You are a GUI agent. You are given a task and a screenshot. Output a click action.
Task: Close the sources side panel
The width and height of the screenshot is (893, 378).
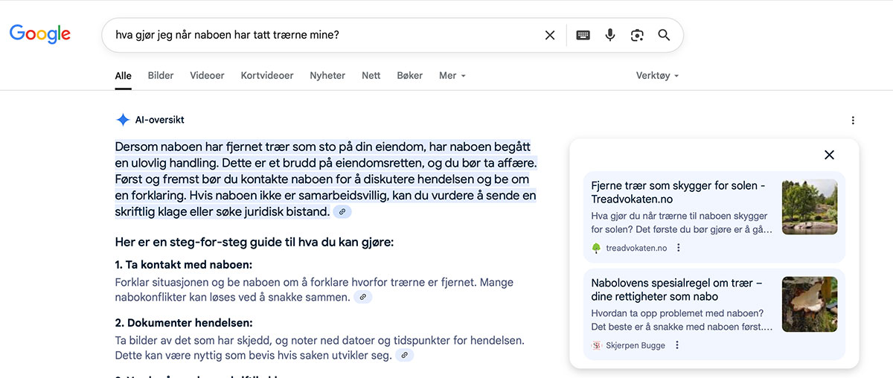pyautogui.click(x=829, y=155)
